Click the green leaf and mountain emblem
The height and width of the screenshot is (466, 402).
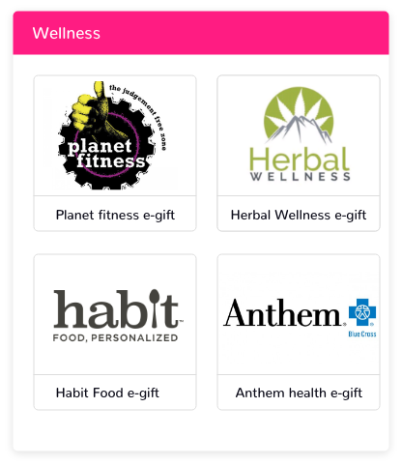click(299, 115)
